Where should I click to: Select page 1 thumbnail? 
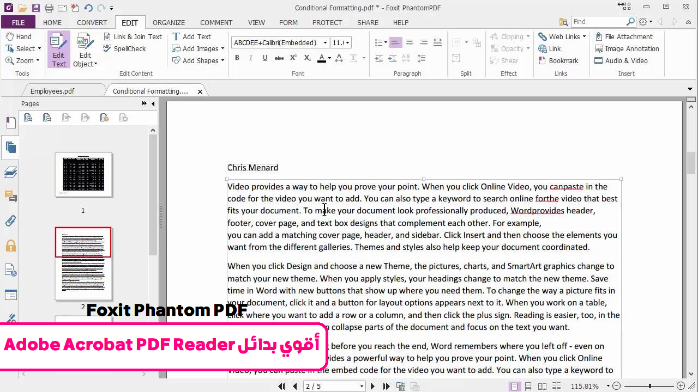83,175
